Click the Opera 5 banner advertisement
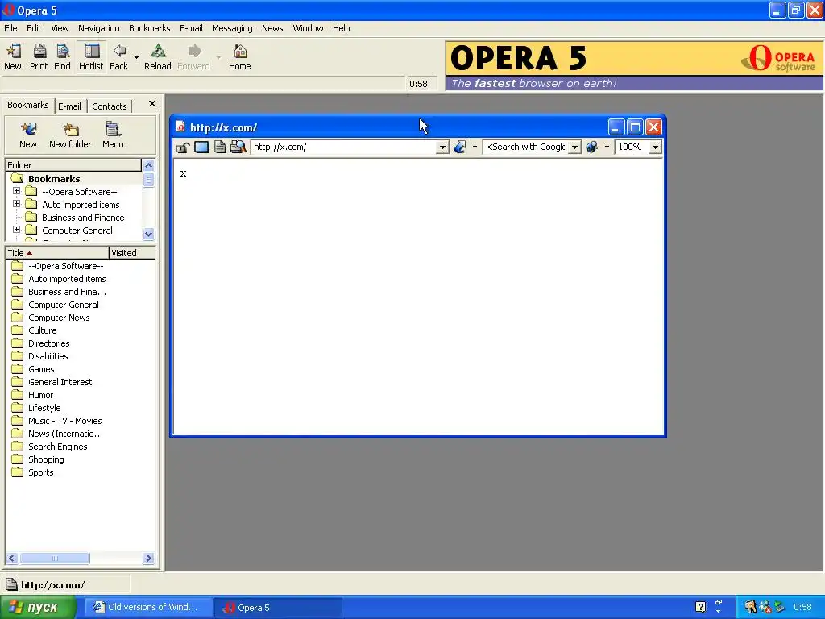 (x=635, y=66)
